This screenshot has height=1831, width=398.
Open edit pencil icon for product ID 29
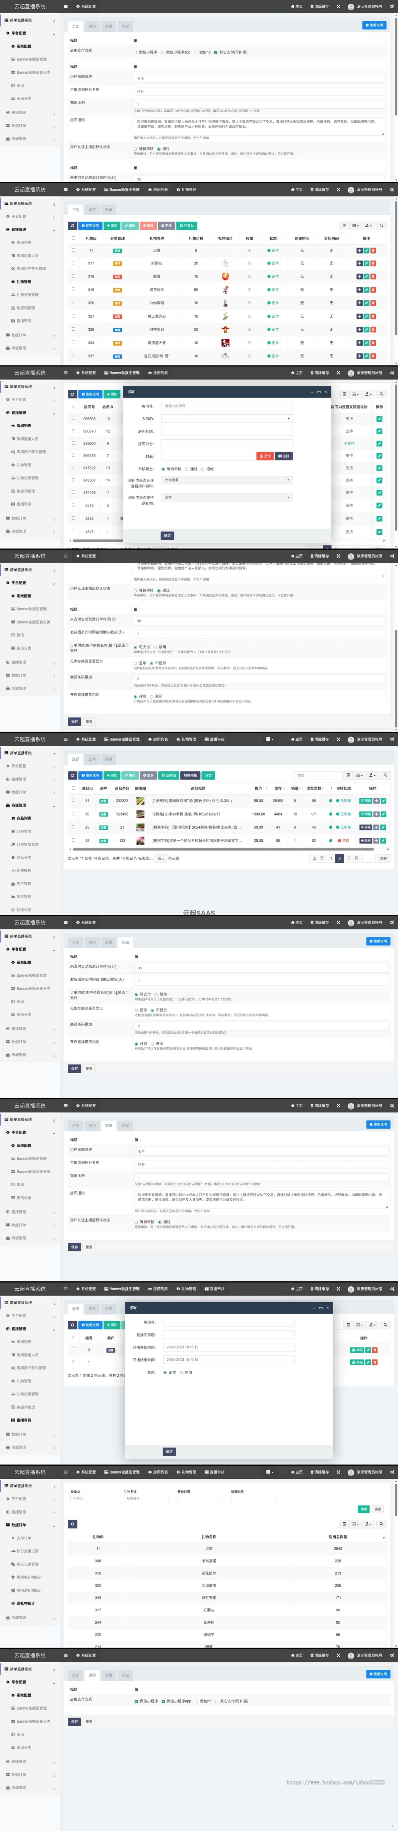(x=384, y=827)
